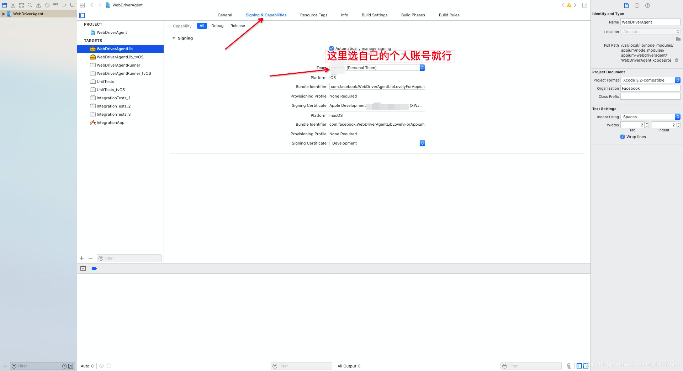
Task: Open the All Output menu
Action: coord(349,366)
